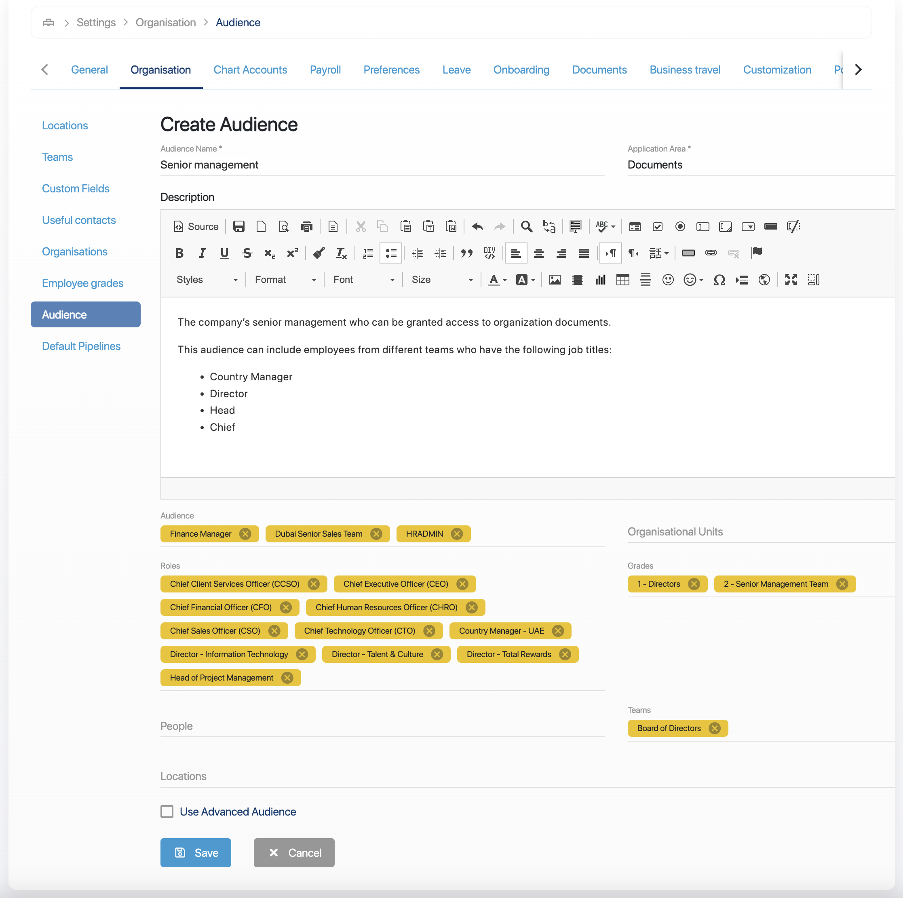Image resolution: width=903 pixels, height=898 pixels.
Task: Click the Source button in the editor toolbar
Action: coord(196,227)
